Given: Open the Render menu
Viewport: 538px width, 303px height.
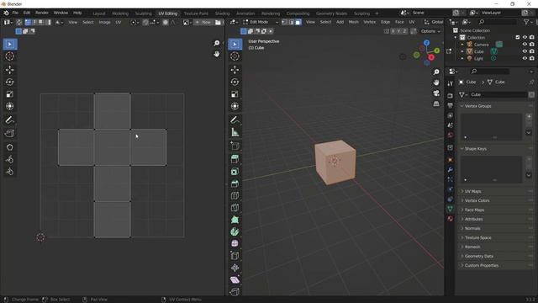Looking at the screenshot, I should click(x=42, y=13).
